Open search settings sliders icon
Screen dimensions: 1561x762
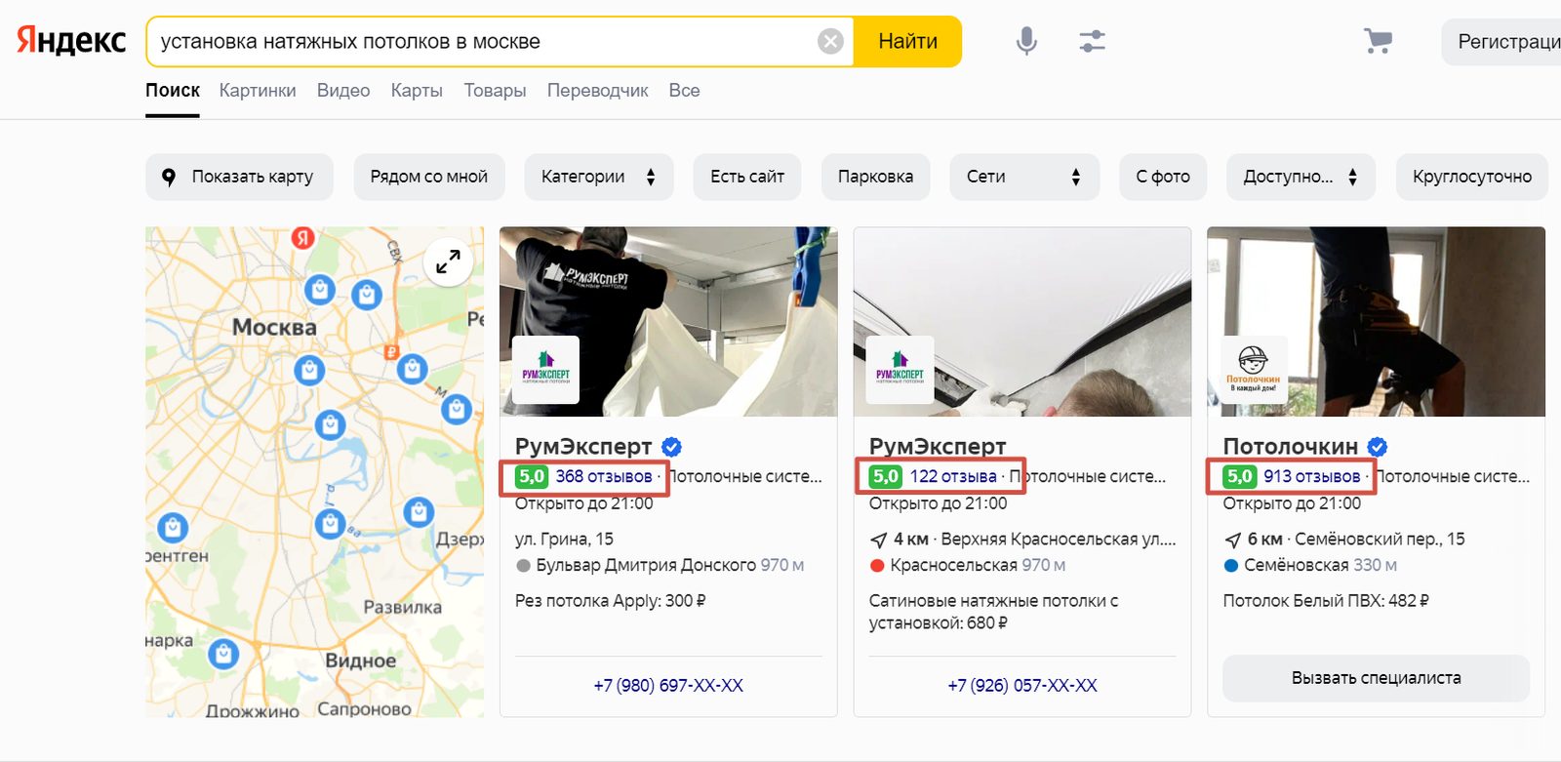pyautogui.click(x=1092, y=41)
